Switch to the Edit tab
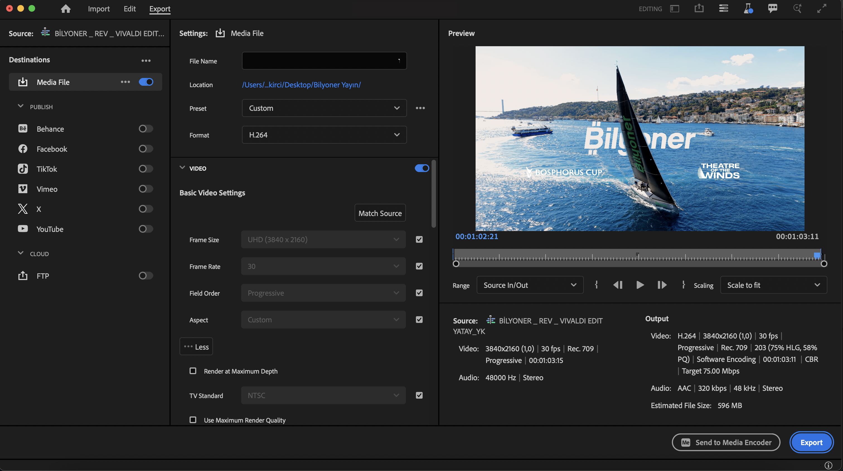Image resolution: width=843 pixels, height=471 pixels. point(130,9)
